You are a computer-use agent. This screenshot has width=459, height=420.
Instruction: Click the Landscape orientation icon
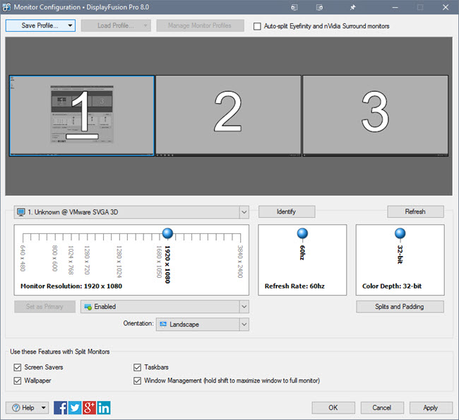[x=163, y=324]
